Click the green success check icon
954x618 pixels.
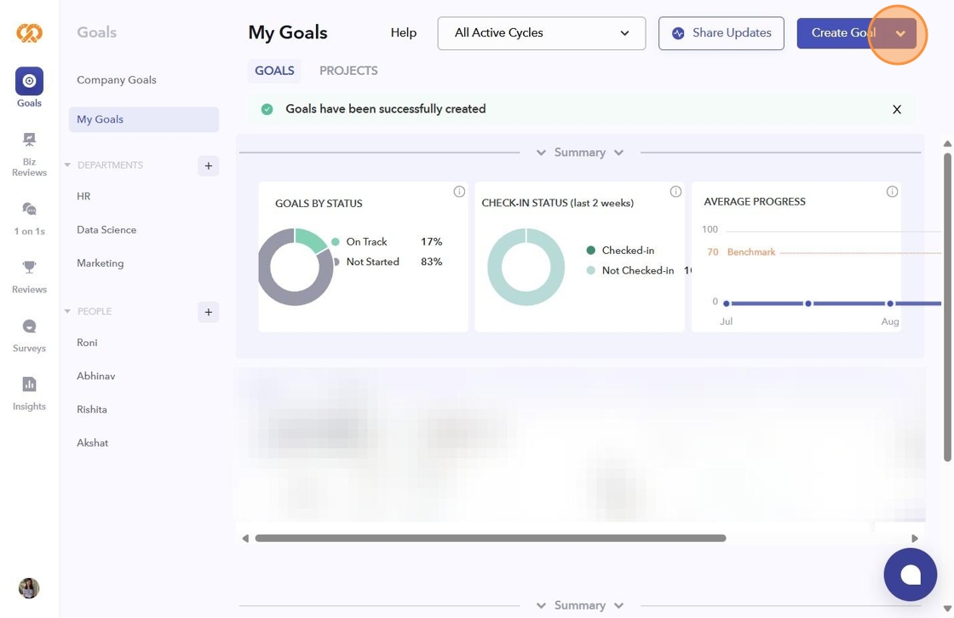click(x=267, y=109)
